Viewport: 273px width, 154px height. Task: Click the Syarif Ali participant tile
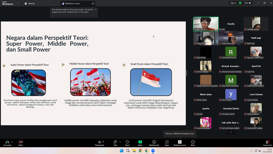(256, 66)
